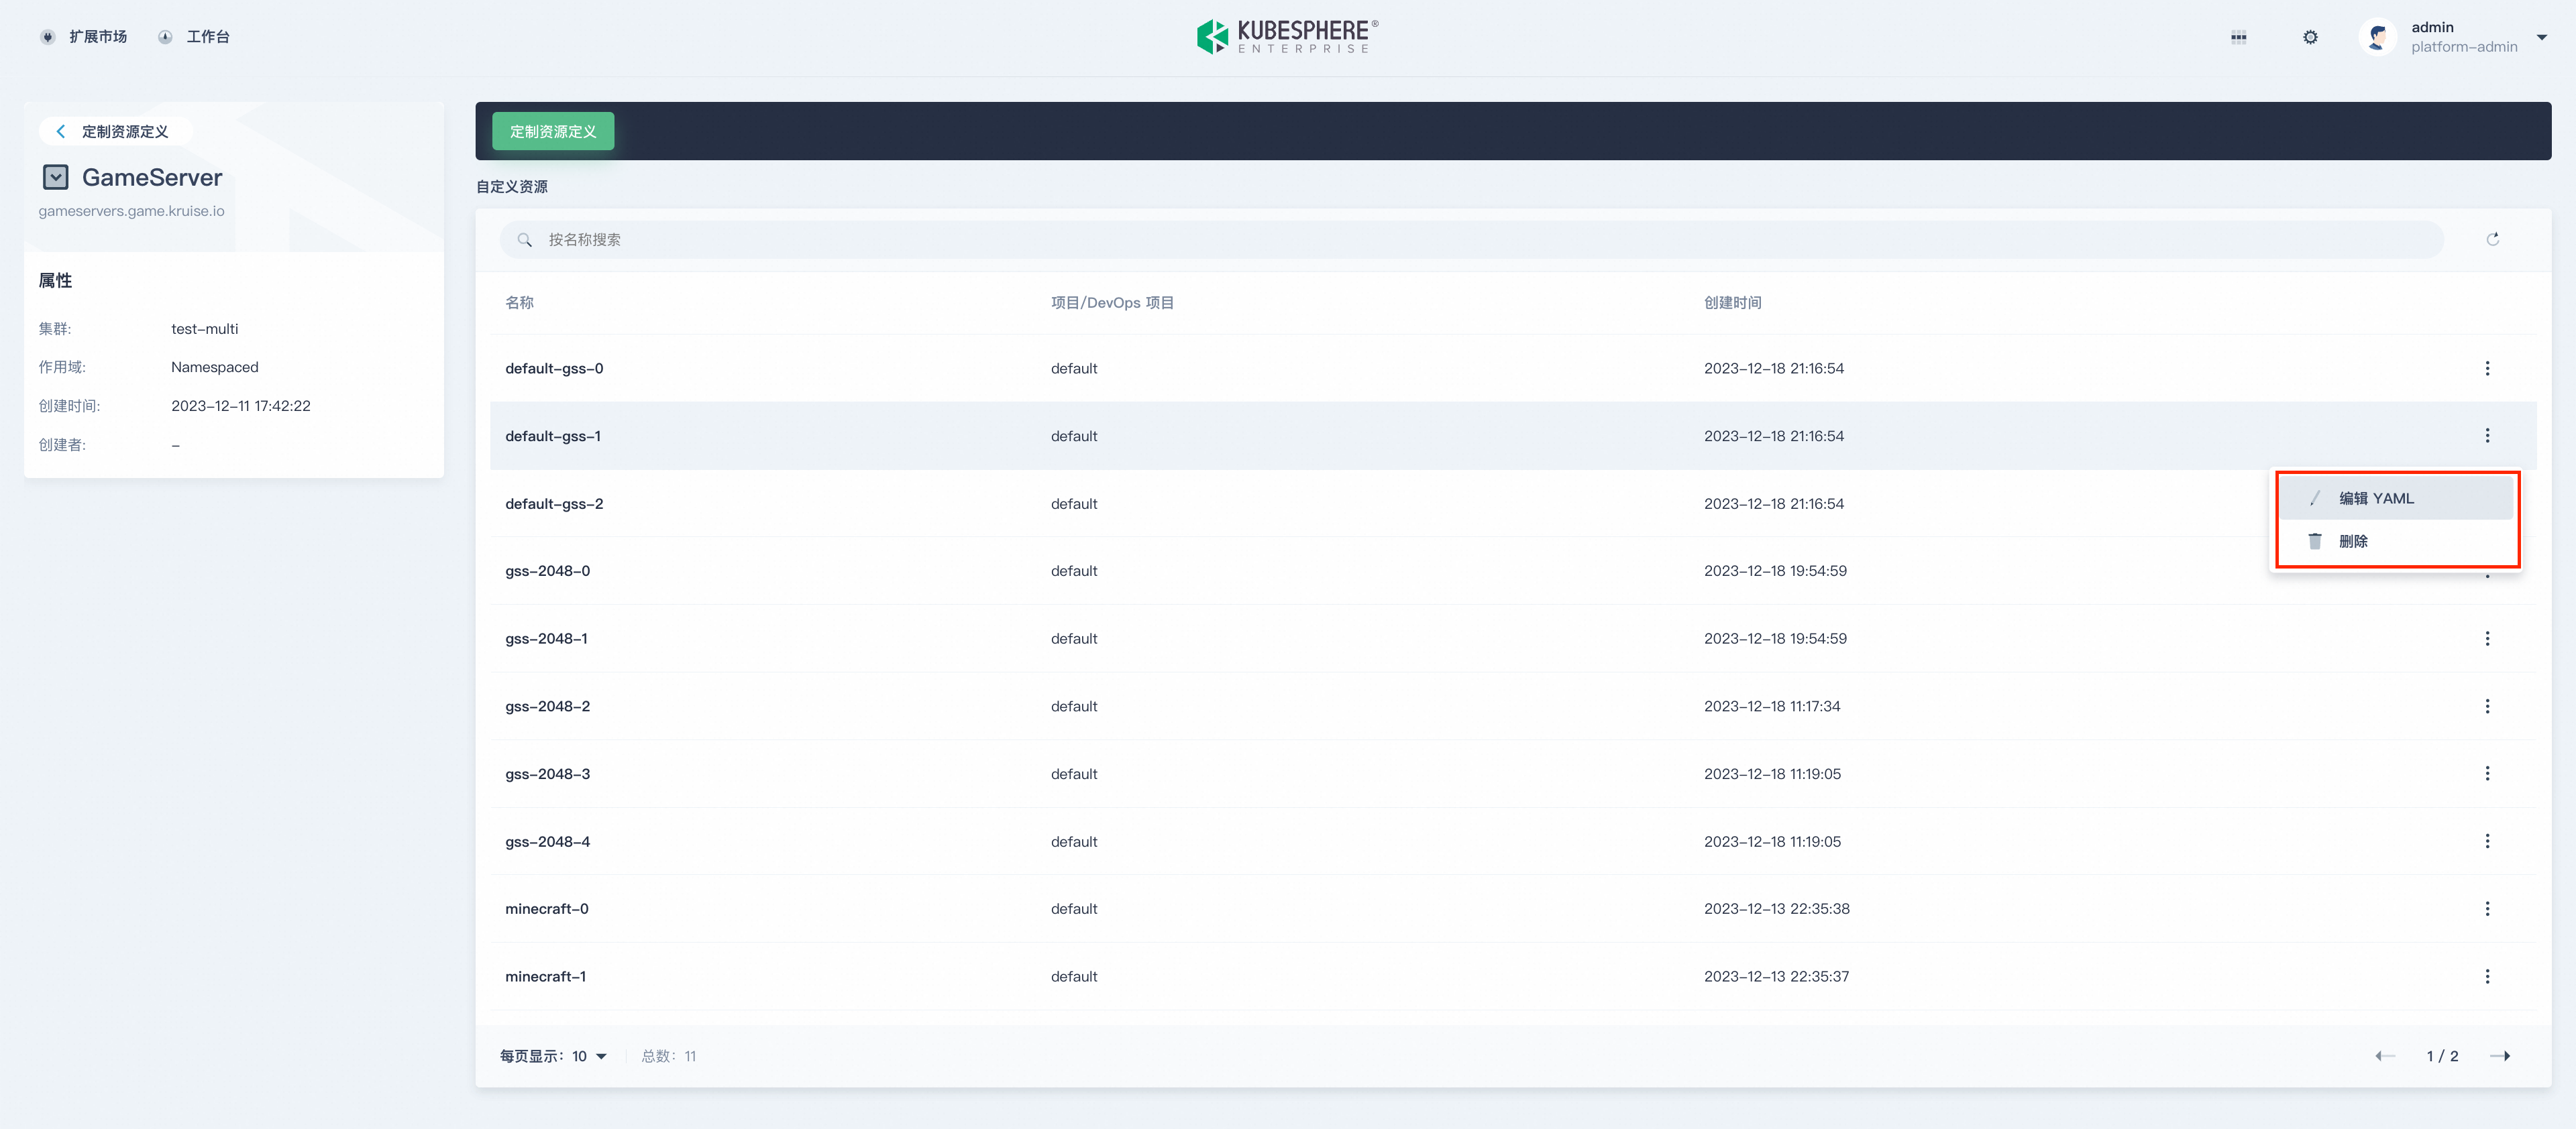
Task: Open the 扩展市场 extension marketplace
Action: tap(84, 37)
